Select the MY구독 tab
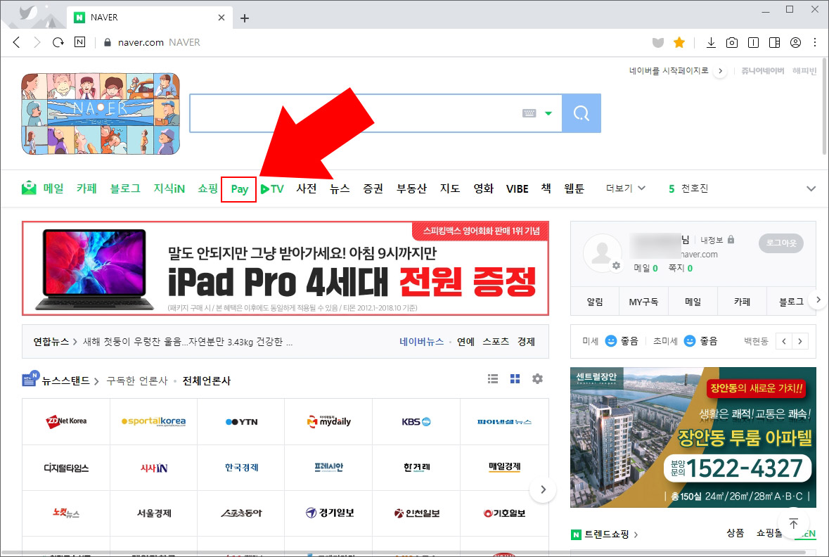Viewport: 829px width, 557px height. 643,302
